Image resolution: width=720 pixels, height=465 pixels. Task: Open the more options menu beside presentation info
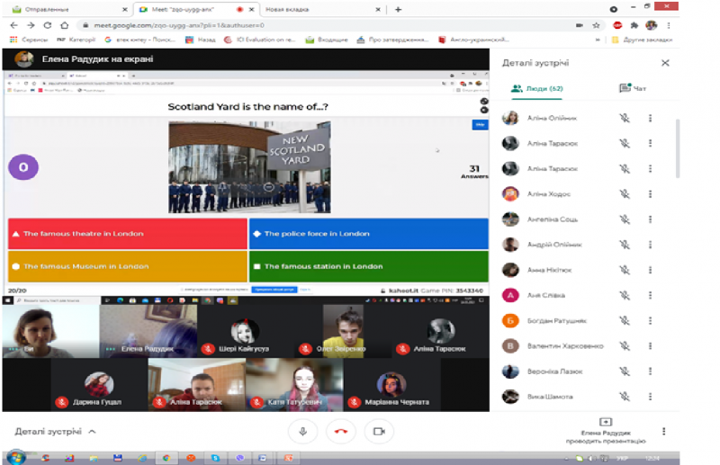(663, 431)
